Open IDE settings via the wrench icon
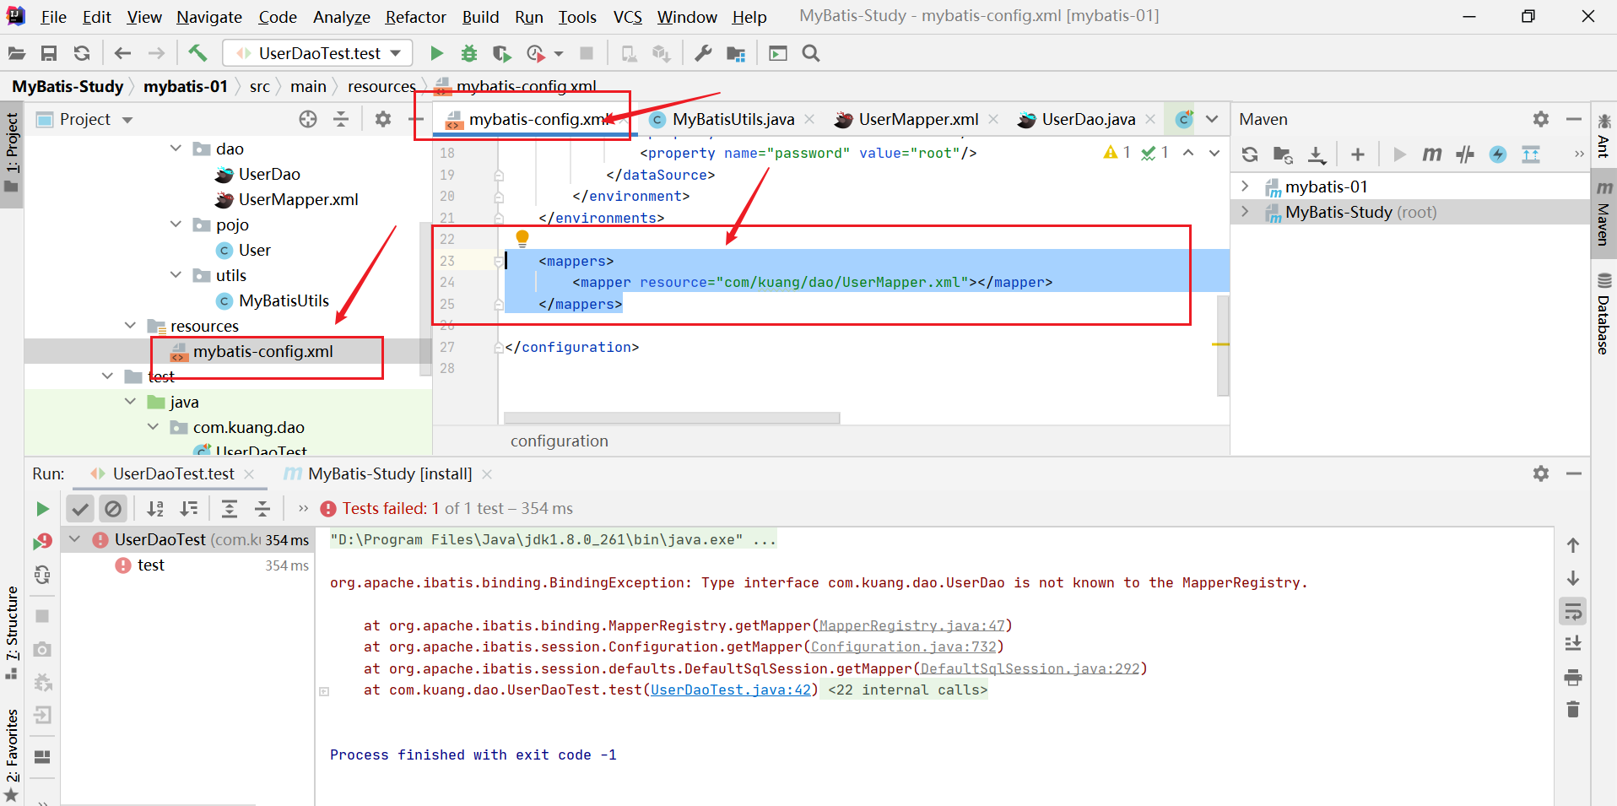 pyautogui.click(x=703, y=52)
